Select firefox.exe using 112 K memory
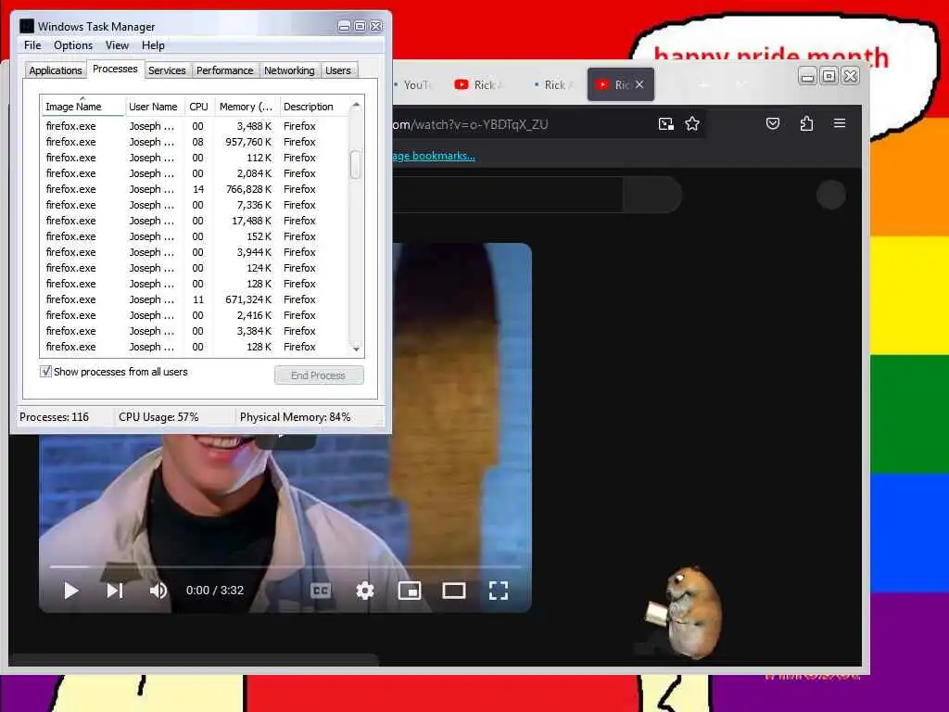Screen dimensions: 949x712 tap(195, 158)
